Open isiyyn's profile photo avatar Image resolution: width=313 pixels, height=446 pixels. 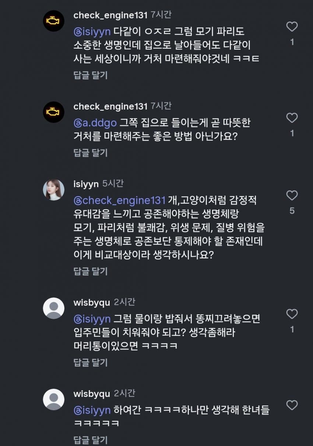pyautogui.click(x=54, y=189)
